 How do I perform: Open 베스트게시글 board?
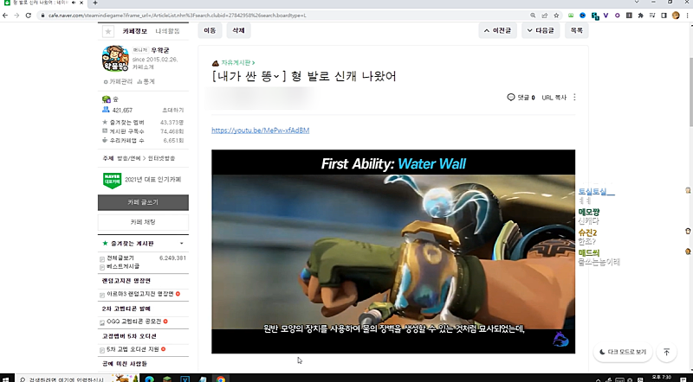[x=123, y=266]
